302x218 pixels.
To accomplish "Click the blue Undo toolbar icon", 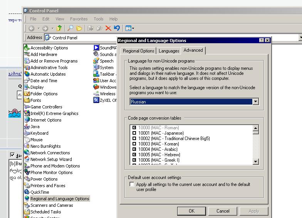I will [x=117, y=28].
